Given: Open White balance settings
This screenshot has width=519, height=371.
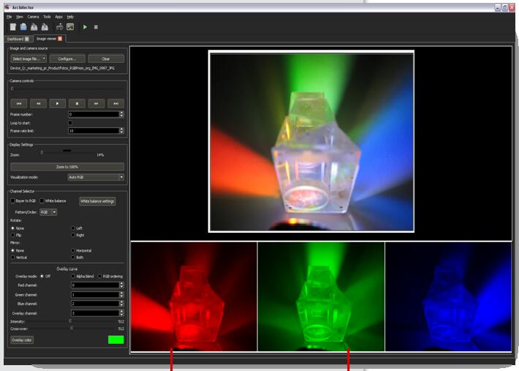Looking at the screenshot, I should [x=97, y=201].
